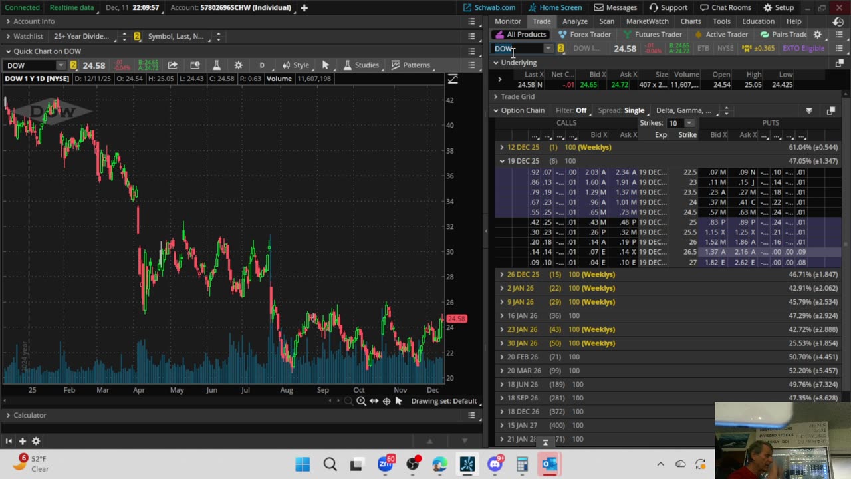Add a new account tab with plus icon
The image size is (851, 479).
click(x=304, y=7)
